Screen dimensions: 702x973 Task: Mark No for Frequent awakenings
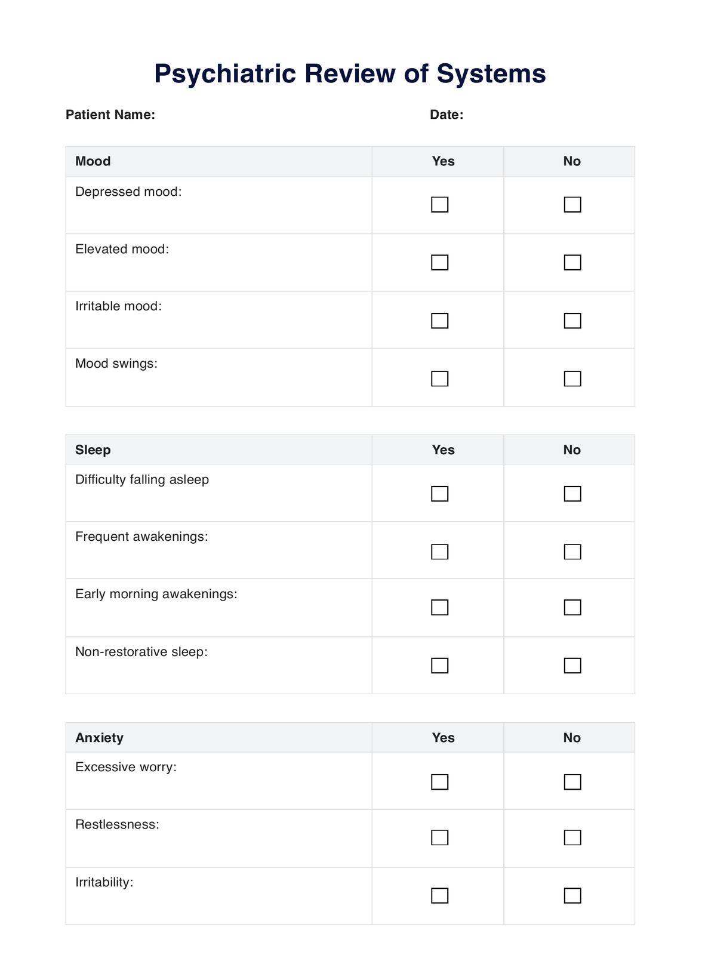[572, 552]
